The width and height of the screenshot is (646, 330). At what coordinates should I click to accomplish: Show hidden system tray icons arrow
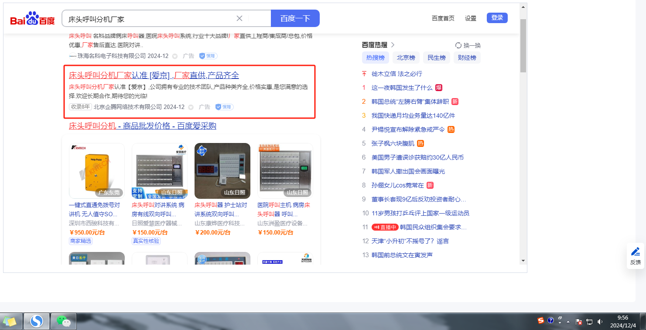pos(568,322)
